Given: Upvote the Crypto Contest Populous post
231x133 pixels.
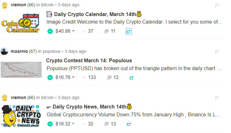Looking at the screenshot, I should [50, 77].
